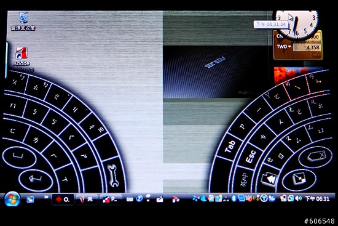
Task: Tap the ㄐ key on the left keyboard
Action: 74,110
